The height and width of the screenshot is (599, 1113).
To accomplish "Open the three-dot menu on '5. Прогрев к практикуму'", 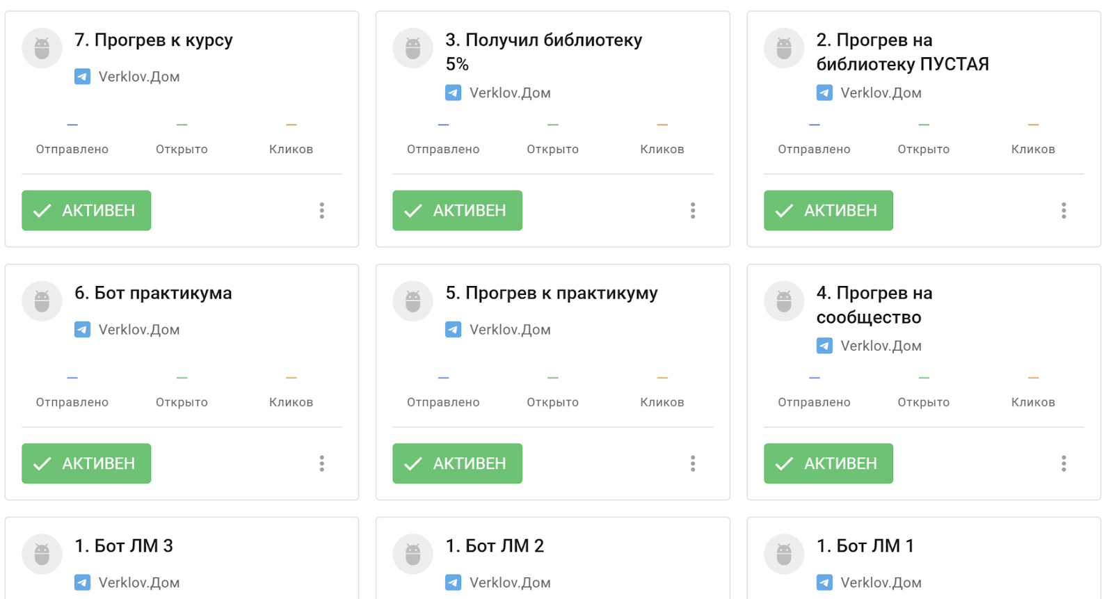I will (693, 463).
